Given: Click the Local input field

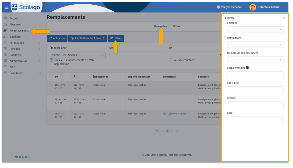Looking at the screenshot, I should [255, 120].
